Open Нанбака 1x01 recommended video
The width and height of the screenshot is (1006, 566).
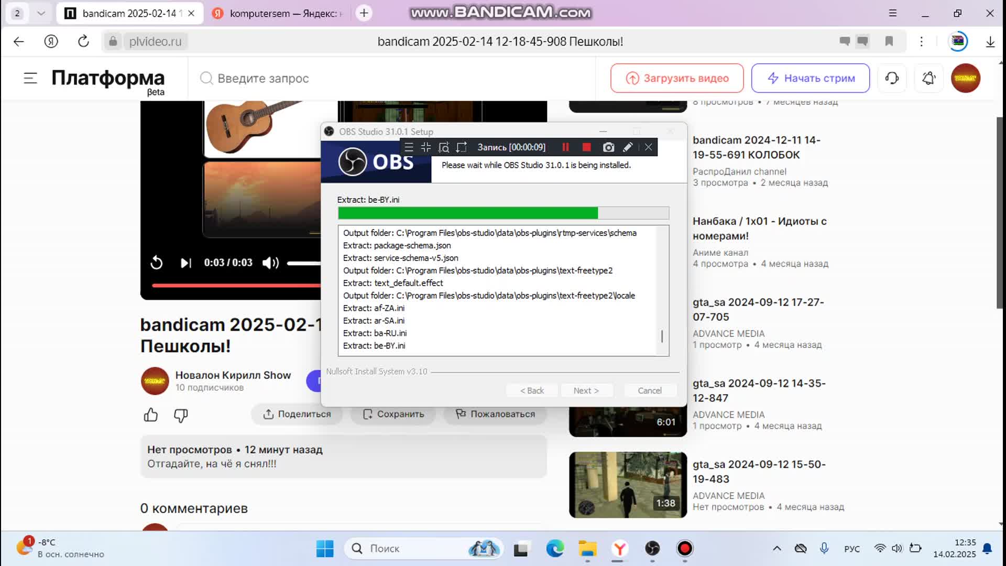[760, 228]
